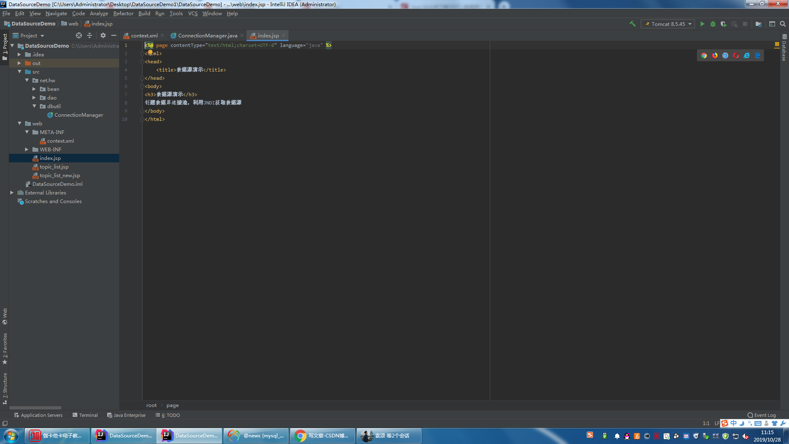
Task: Open the Event Log
Action: (761, 415)
